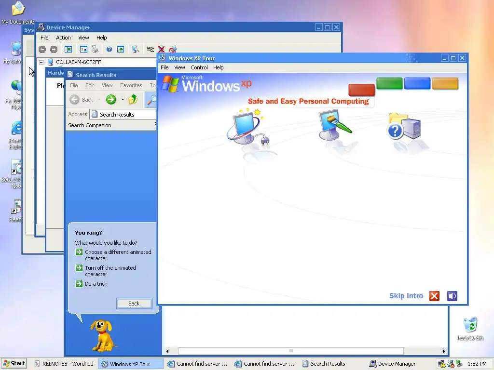Viewport: 494px width, 370px height.
Task: Click horizontal scrollbar thumb
Action: point(291,351)
